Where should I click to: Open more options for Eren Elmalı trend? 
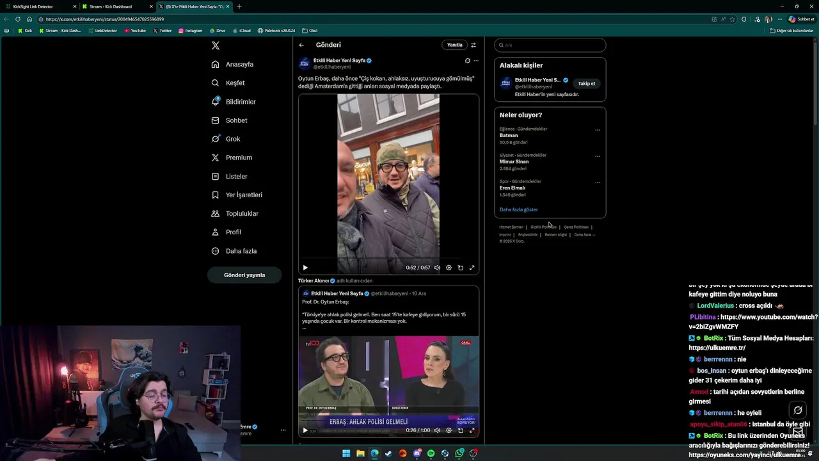598,182
